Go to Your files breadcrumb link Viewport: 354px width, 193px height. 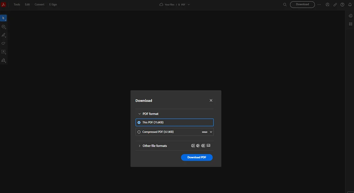169,4
